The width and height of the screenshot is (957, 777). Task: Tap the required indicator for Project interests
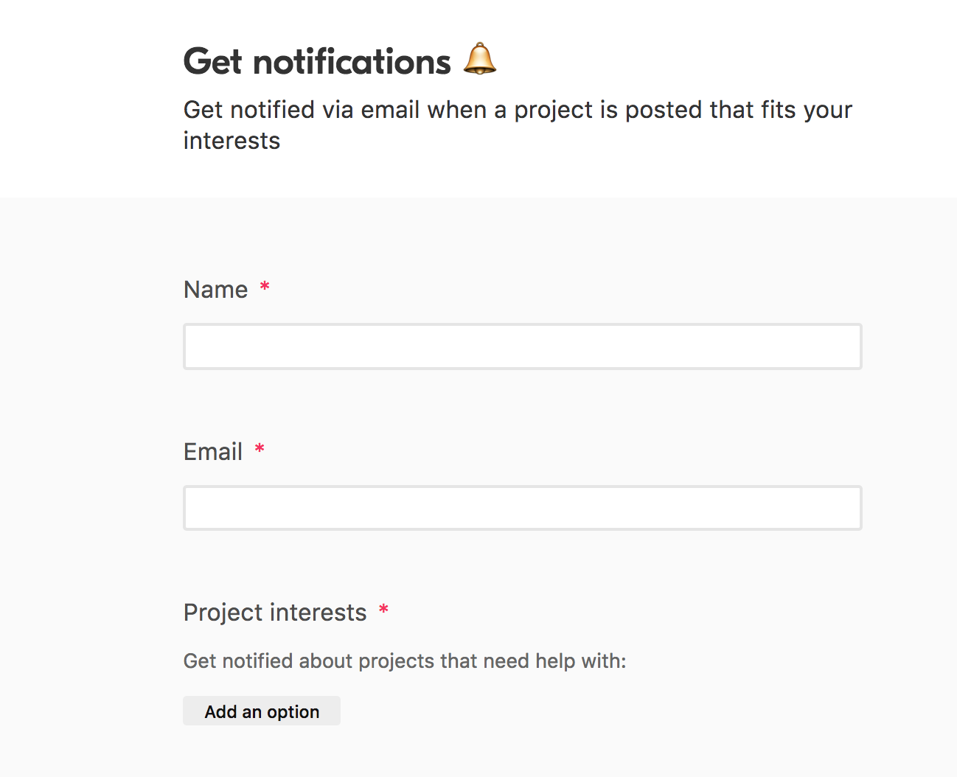click(x=383, y=610)
